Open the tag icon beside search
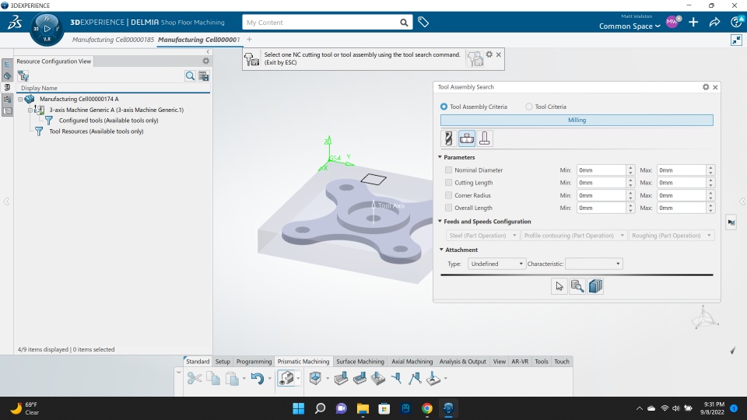This screenshot has width=747, height=420. 423,22
